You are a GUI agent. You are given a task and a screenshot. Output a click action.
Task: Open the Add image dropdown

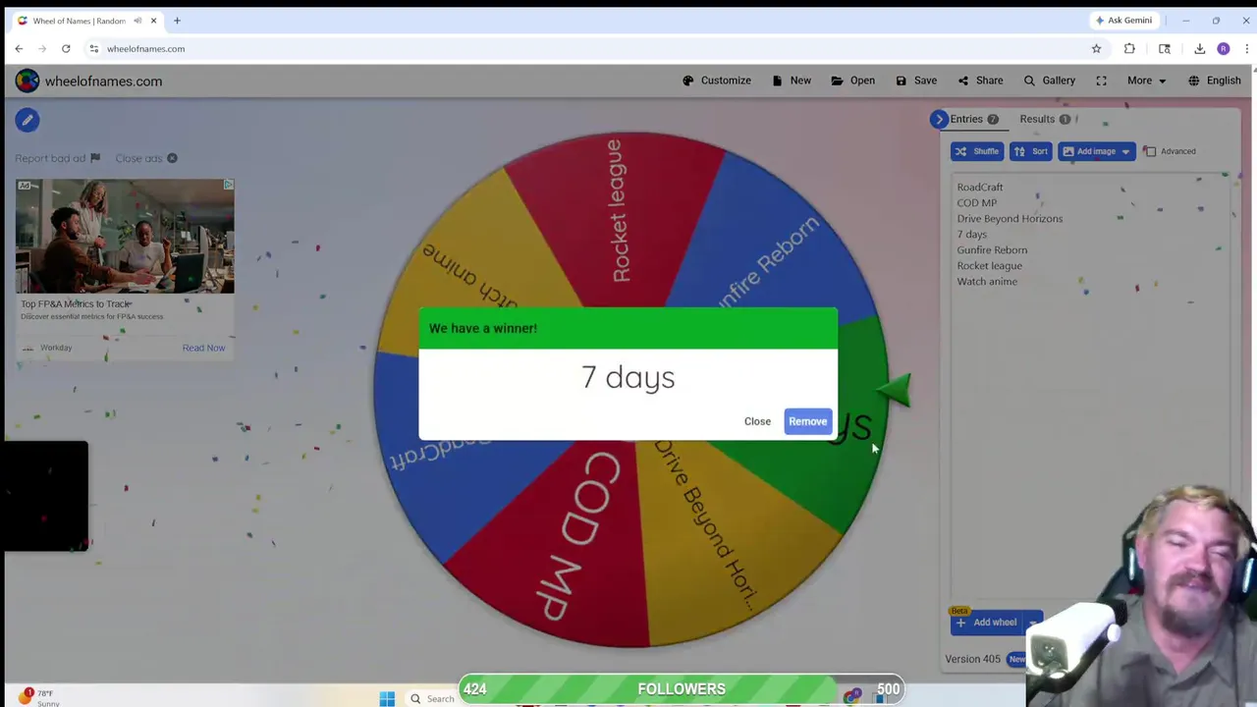coord(1097,151)
